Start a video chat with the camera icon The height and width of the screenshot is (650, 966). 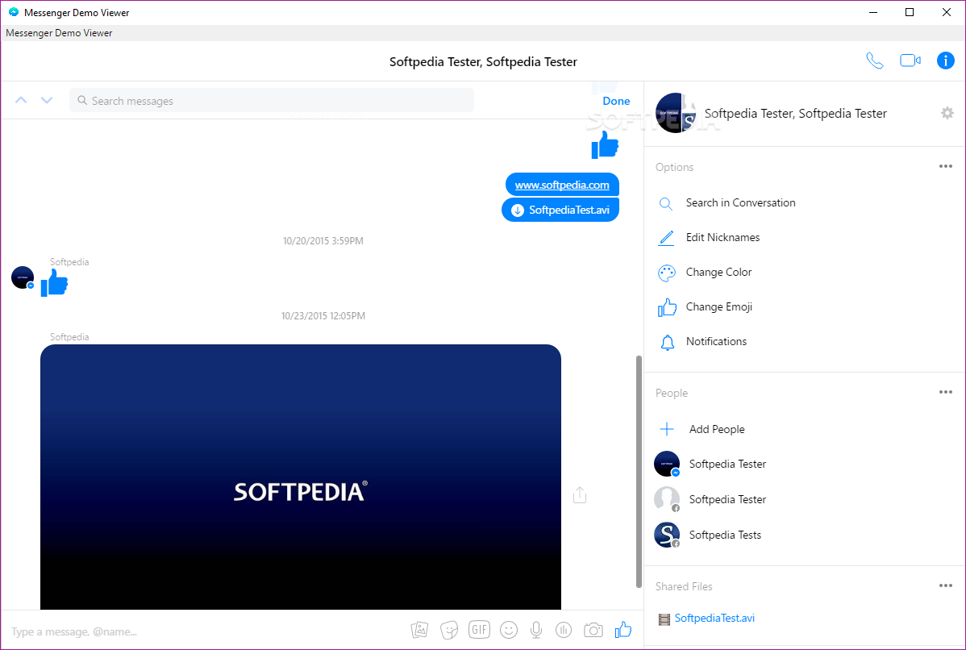(x=910, y=60)
